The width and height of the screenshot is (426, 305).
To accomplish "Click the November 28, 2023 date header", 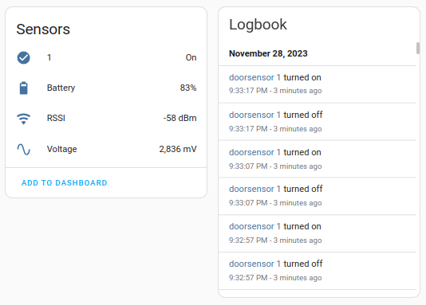I will click(268, 53).
